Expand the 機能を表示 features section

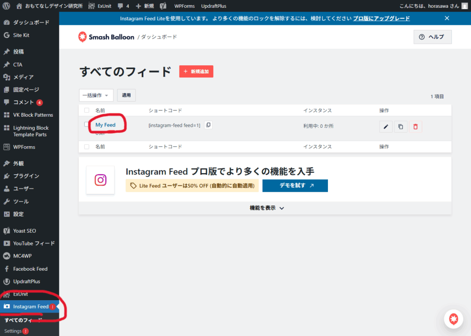[267, 208]
